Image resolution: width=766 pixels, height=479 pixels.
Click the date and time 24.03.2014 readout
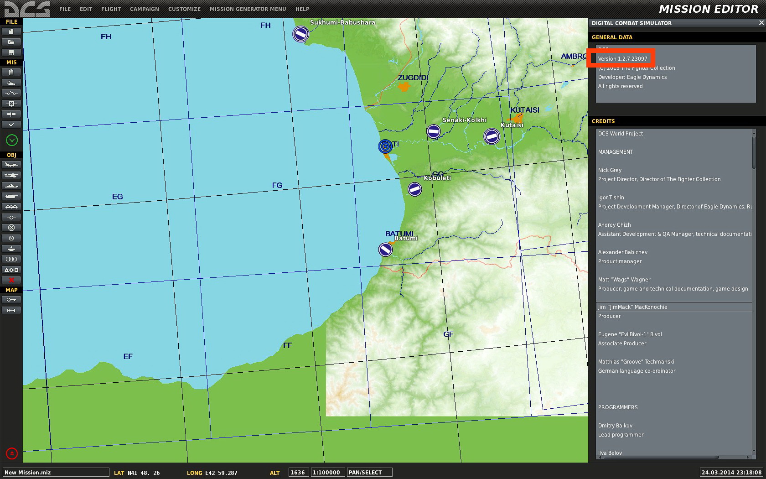(x=731, y=472)
